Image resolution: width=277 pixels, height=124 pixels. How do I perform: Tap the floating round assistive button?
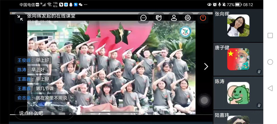[204, 101]
